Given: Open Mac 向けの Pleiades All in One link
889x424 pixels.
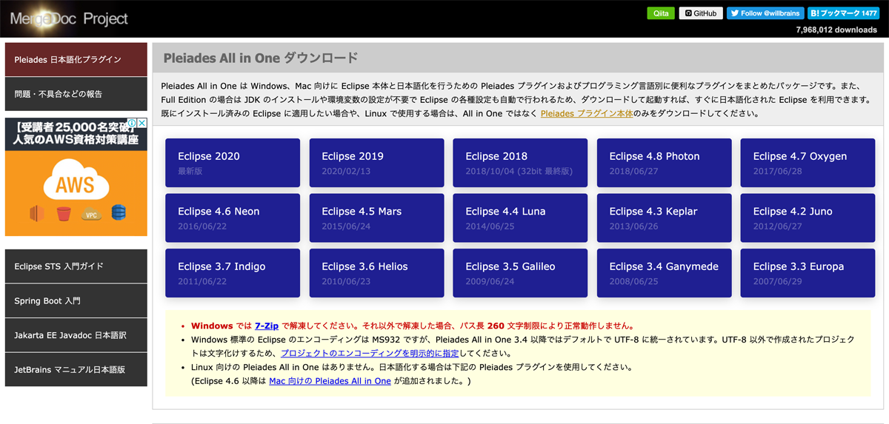Looking at the screenshot, I should coord(330,381).
